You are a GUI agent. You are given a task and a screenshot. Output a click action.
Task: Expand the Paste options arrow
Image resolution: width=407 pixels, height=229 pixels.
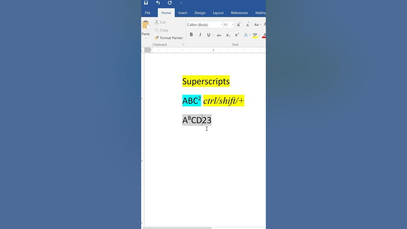click(146, 38)
